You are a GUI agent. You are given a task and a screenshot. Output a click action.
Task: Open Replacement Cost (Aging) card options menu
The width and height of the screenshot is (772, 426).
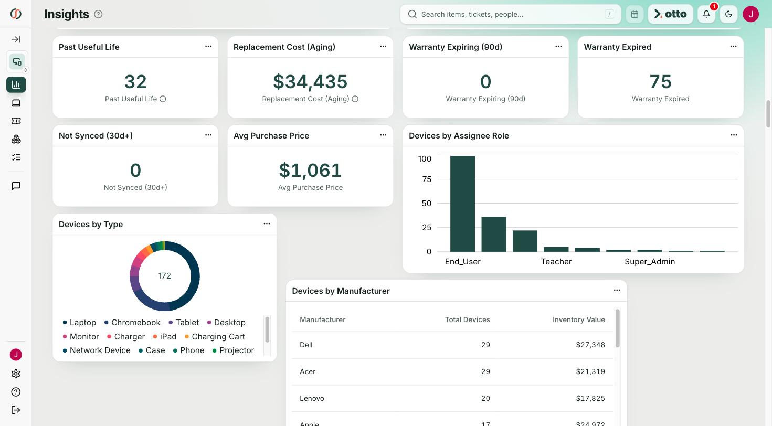pyautogui.click(x=383, y=46)
